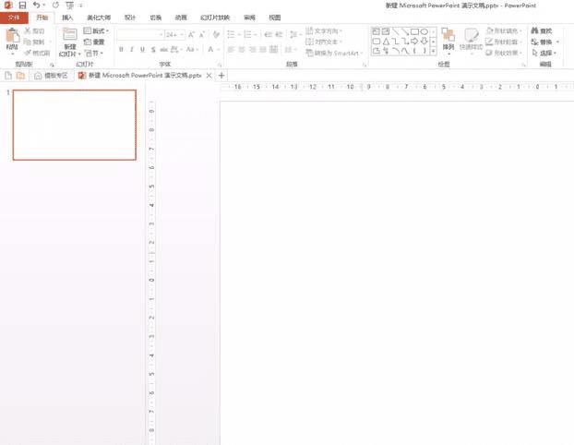
Task: Toggle left text alignment
Action: tap(231, 50)
